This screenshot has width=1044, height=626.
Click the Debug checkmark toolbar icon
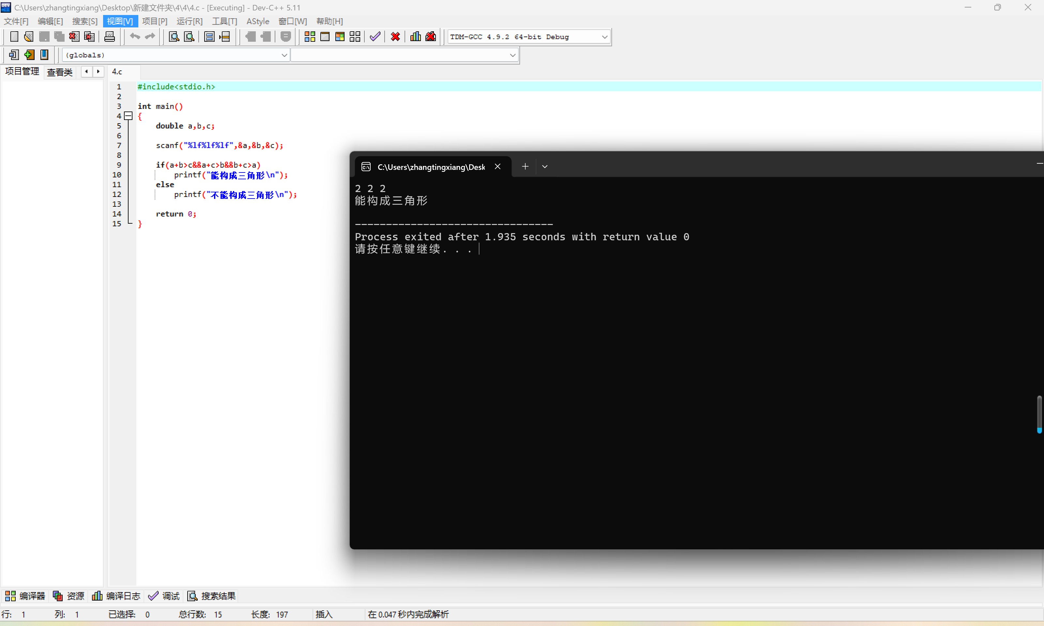[375, 37]
